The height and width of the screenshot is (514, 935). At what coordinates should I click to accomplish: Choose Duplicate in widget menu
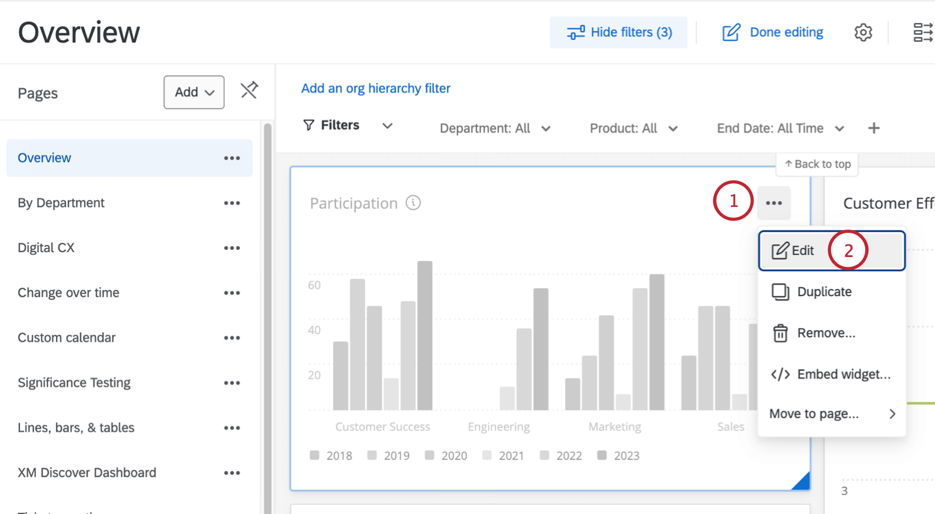823,292
